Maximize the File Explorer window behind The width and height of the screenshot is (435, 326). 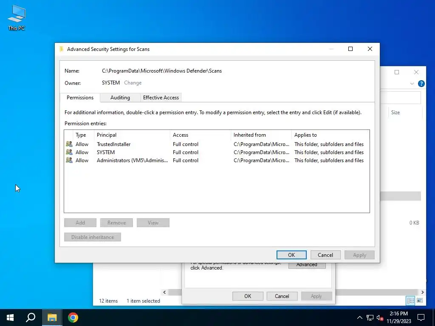[x=397, y=72]
